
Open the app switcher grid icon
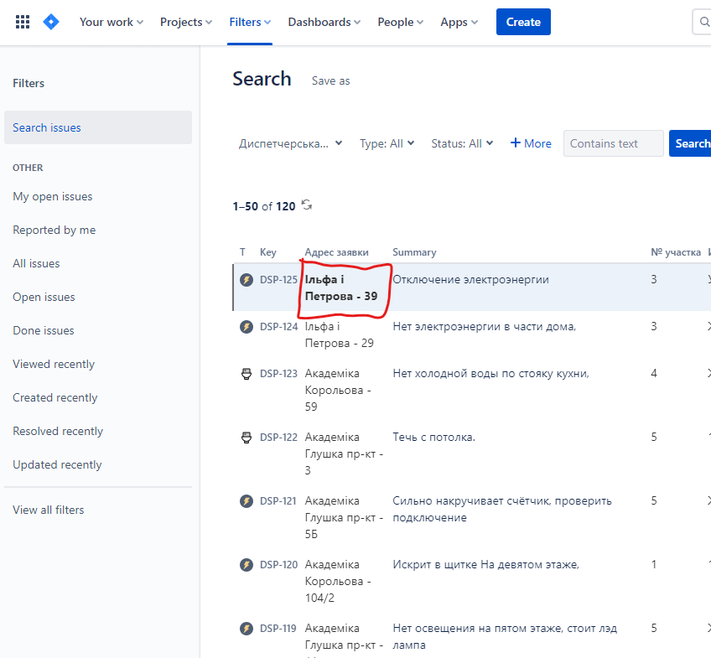(23, 22)
